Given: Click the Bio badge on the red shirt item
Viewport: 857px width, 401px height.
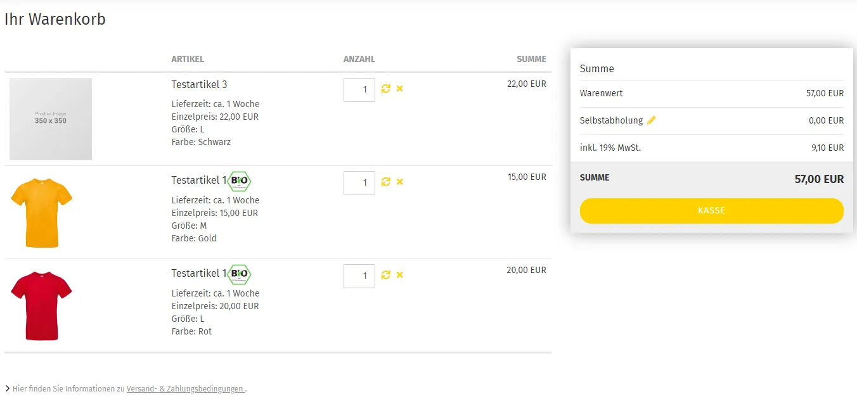Looking at the screenshot, I should (x=240, y=274).
